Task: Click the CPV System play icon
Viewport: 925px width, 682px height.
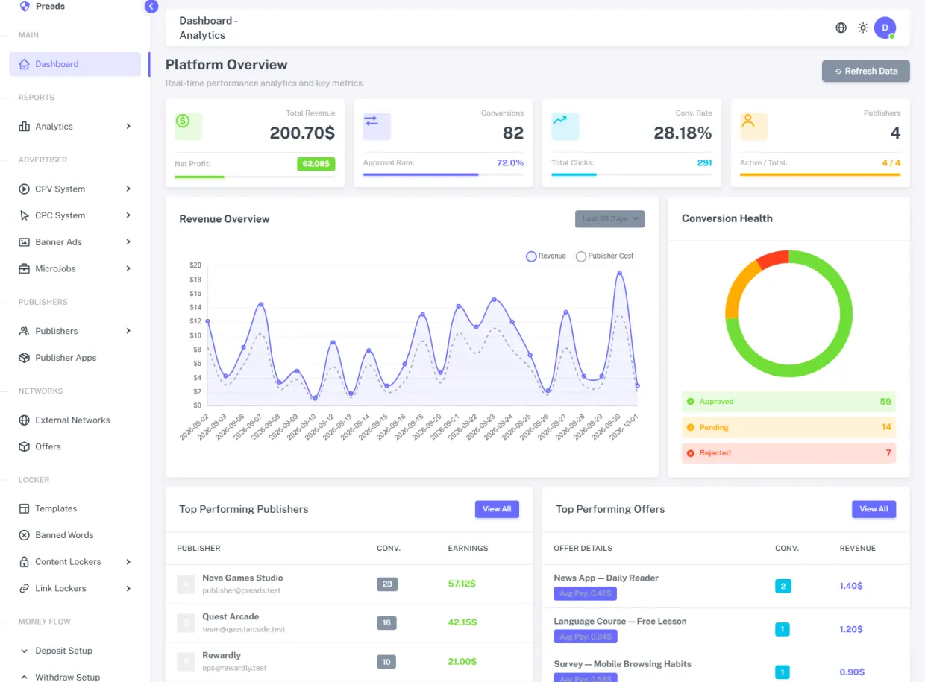Action: pyautogui.click(x=25, y=189)
